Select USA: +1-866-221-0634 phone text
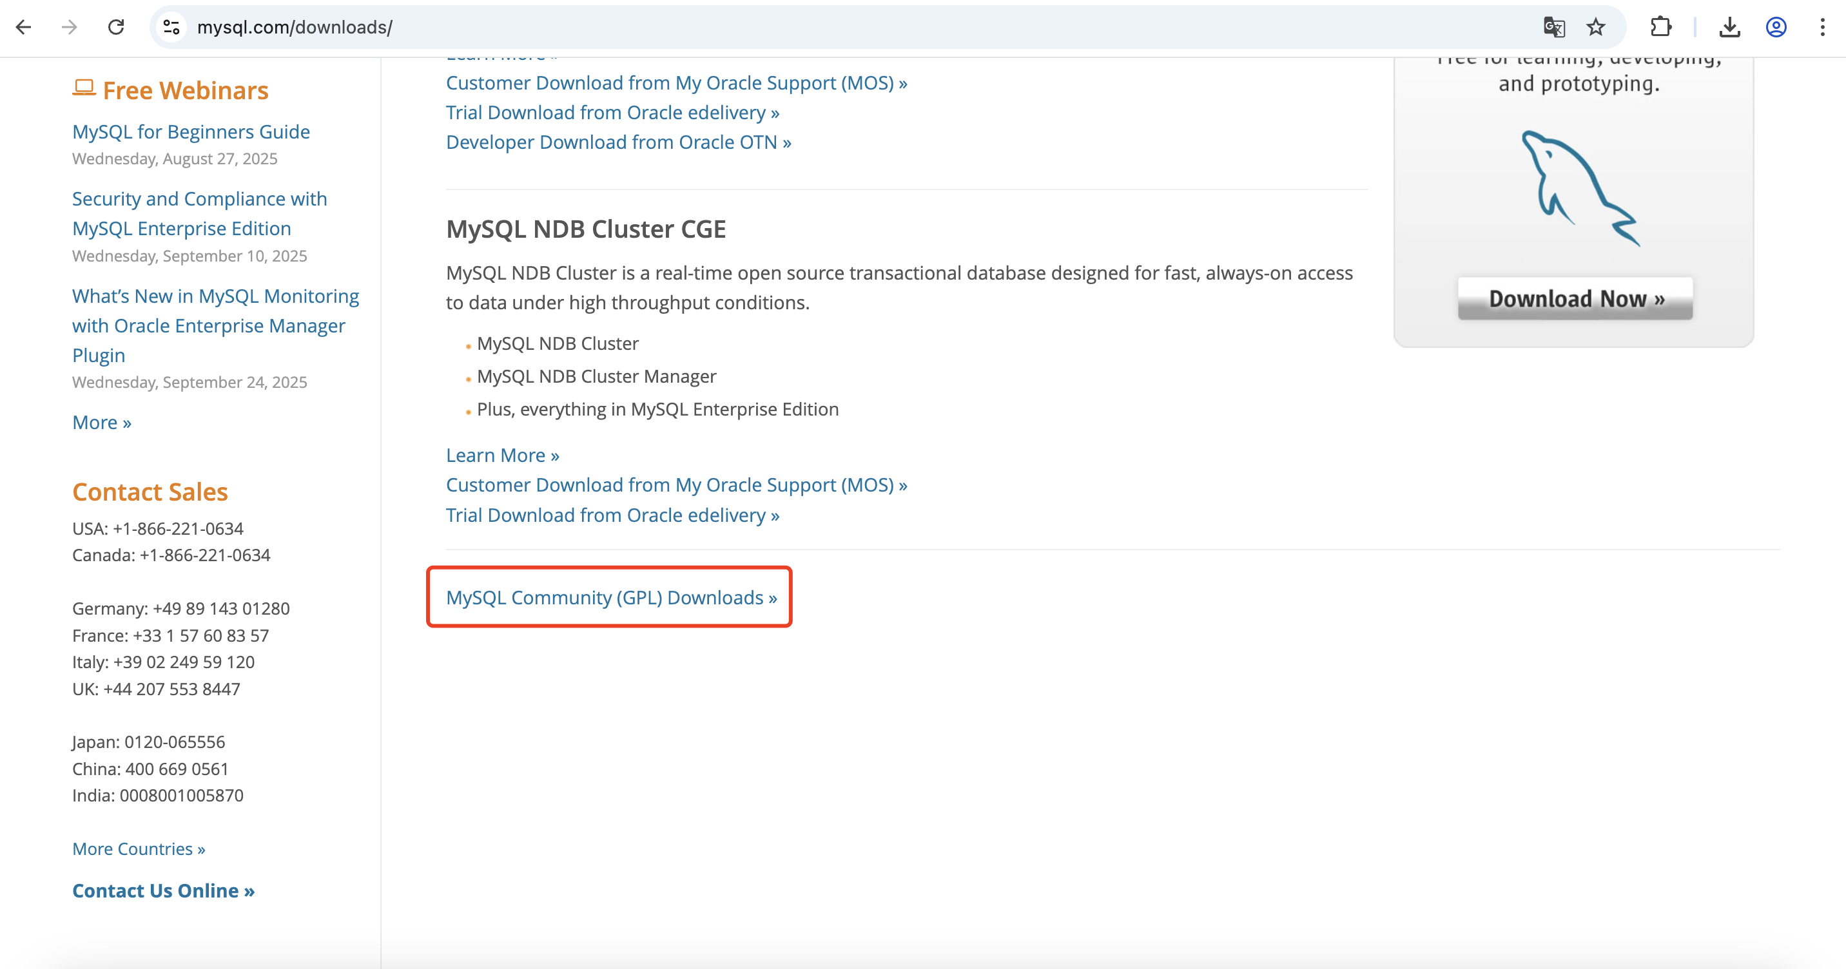Image resolution: width=1846 pixels, height=969 pixels. point(158,528)
